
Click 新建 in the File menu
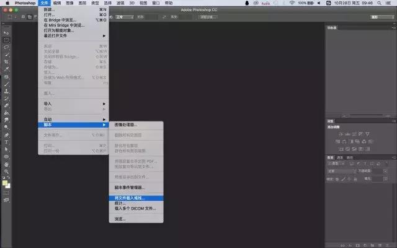pos(49,9)
